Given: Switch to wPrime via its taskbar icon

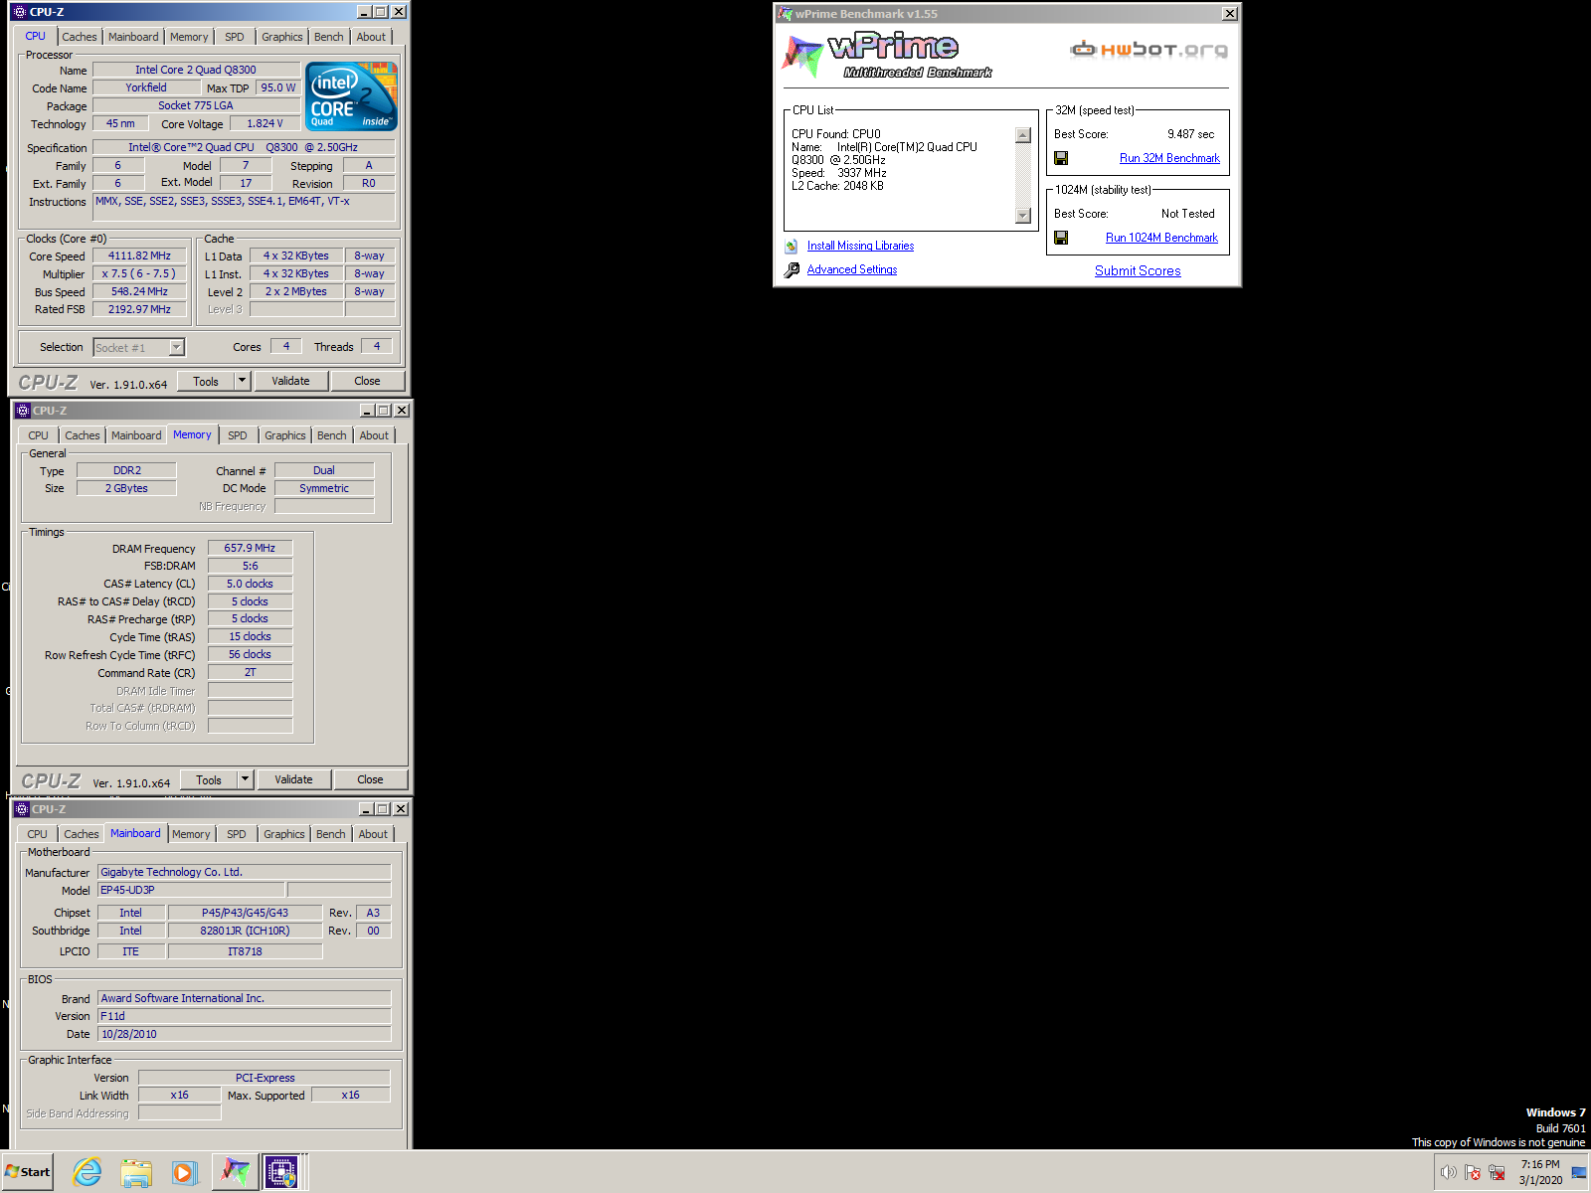Looking at the screenshot, I should [235, 1172].
